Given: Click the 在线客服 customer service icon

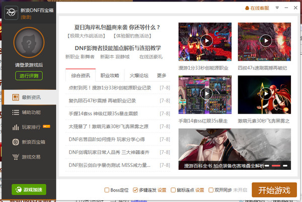Looking at the screenshot, I should point(247,9).
